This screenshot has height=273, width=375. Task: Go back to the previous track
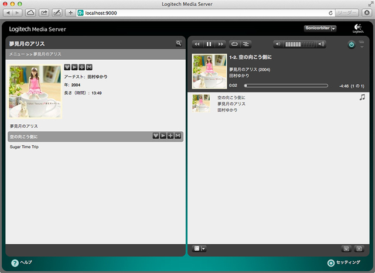click(x=197, y=44)
